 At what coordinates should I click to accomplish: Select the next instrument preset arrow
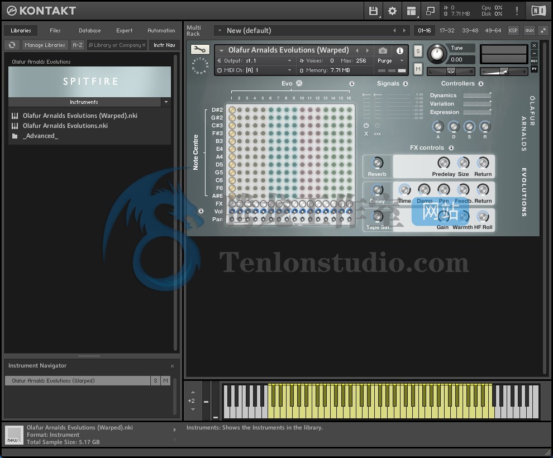tap(368, 51)
